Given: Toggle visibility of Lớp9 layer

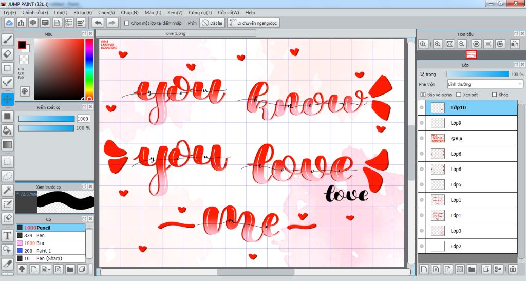Looking at the screenshot, I should [x=422, y=123].
